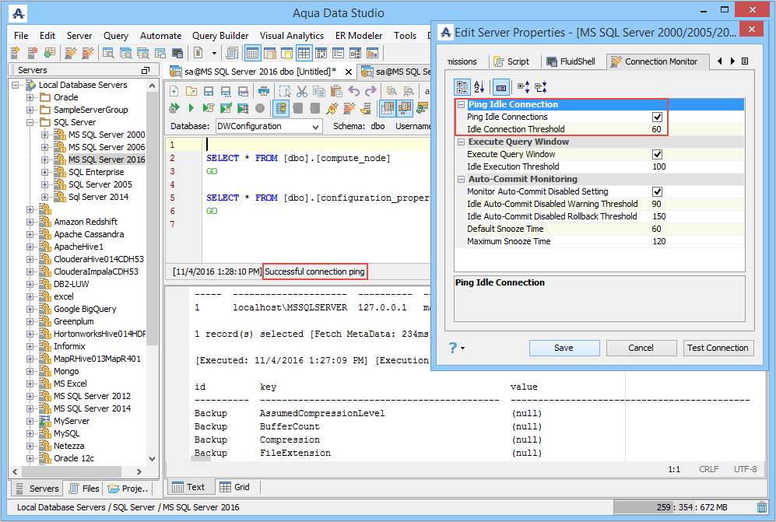
Task: Open the help question mark icon
Action: pyautogui.click(x=452, y=348)
